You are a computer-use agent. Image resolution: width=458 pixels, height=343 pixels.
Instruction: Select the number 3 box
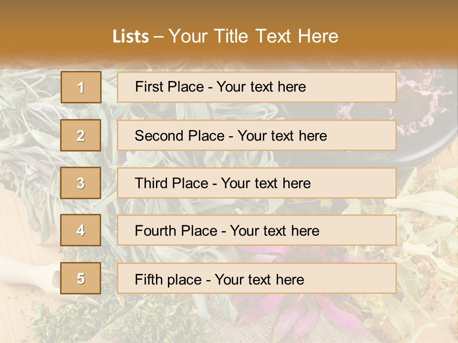point(81,183)
